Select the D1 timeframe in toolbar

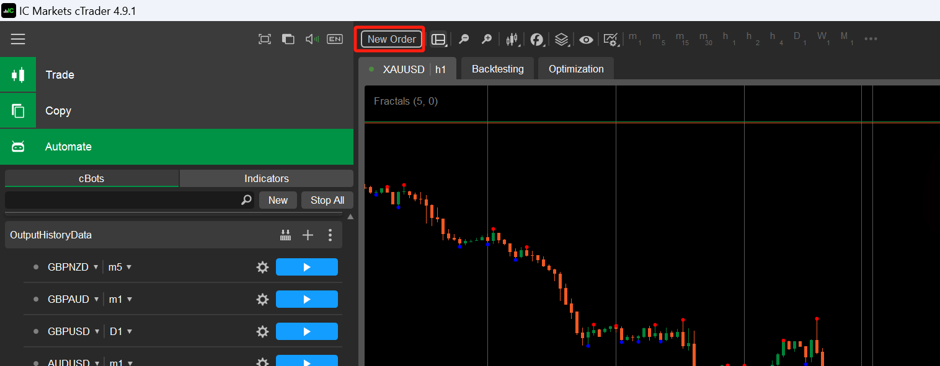coord(800,38)
